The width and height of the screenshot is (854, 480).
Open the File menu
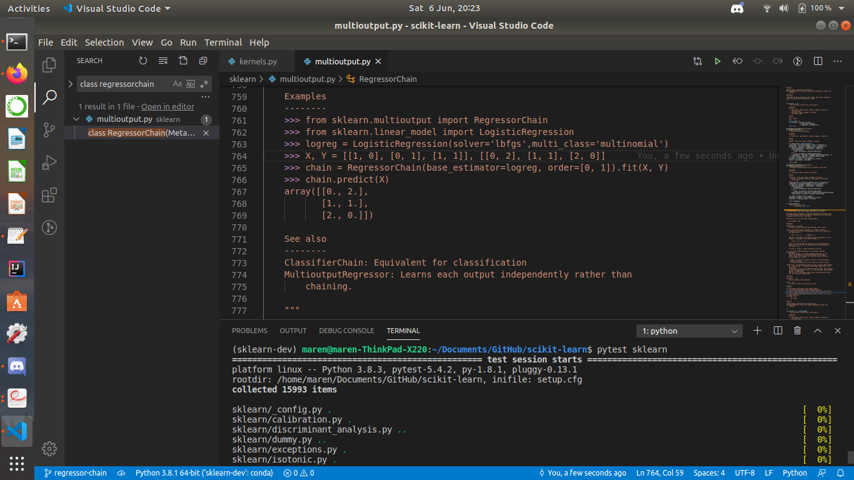pyautogui.click(x=46, y=42)
